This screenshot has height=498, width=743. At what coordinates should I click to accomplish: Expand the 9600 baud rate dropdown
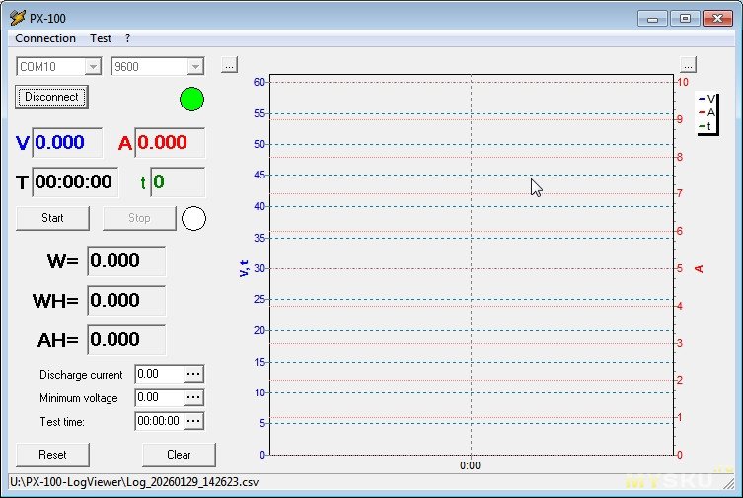(x=195, y=66)
